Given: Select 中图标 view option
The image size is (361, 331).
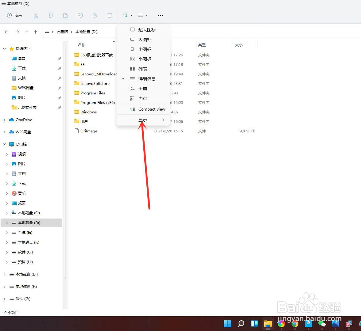Looking at the screenshot, I should coord(143,49).
